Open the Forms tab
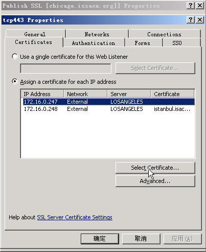Image resolution: width=206 pixels, height=252 pixels. [143, 43]
